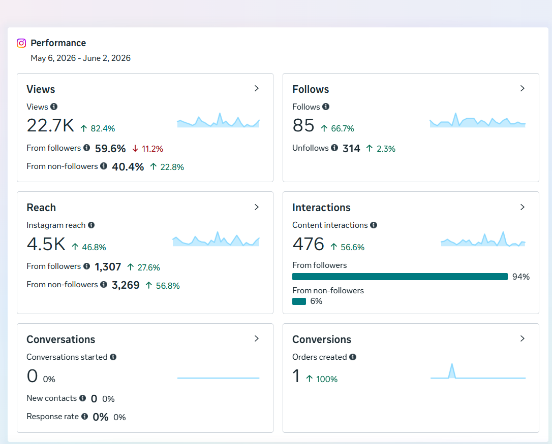The width and height of the screenshot is (552, 444).
Task: Click the From followers 94% bar
Action: (x=400, y=277)
